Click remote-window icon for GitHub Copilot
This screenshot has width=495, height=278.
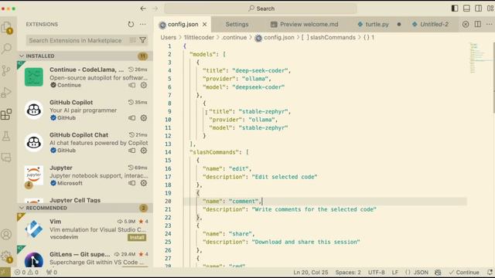click(x=132, y=118)
